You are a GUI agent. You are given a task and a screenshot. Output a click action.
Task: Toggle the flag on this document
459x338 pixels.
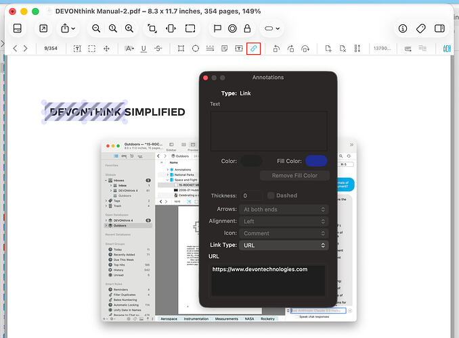click(x=217, y=28)
